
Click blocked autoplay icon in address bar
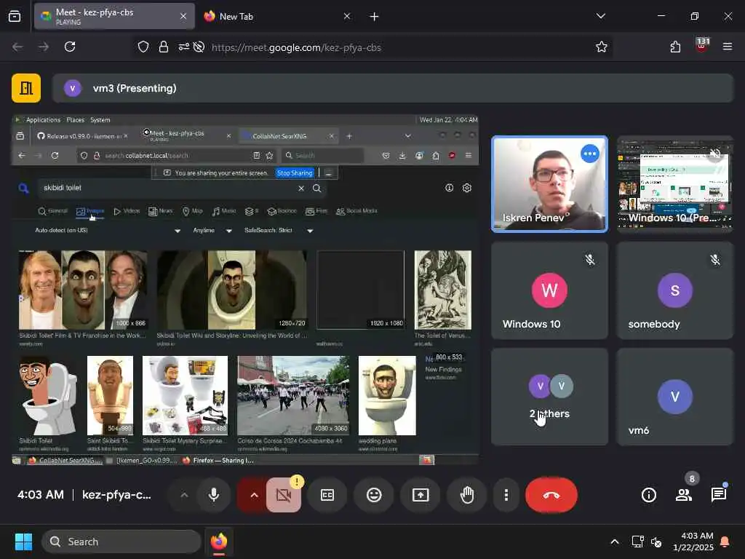pos(199,47)
